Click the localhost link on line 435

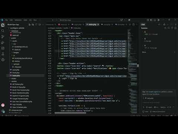tap(96, 76)
